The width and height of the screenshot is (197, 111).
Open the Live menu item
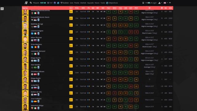click(x=71, y=3)
